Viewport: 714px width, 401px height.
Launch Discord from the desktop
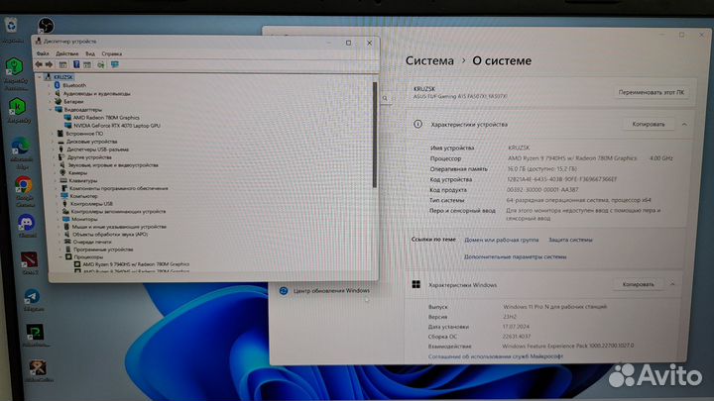click(27, 223)
